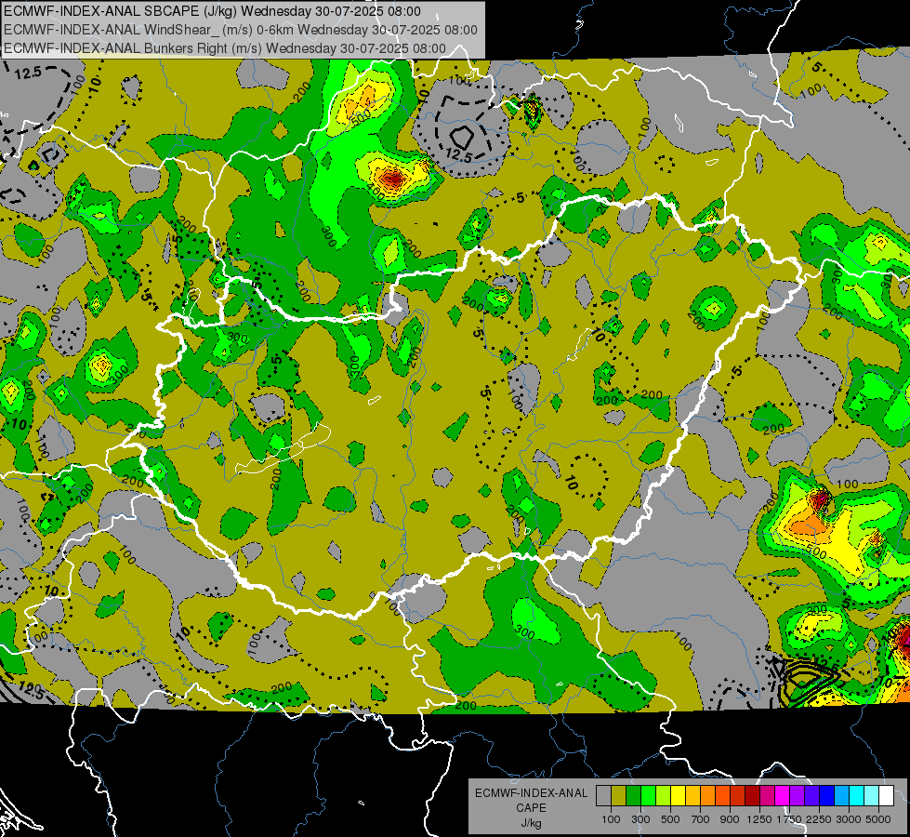Click the olive swatch in CAPE legend
Screen dimensions: 910x837
(619, 795)
